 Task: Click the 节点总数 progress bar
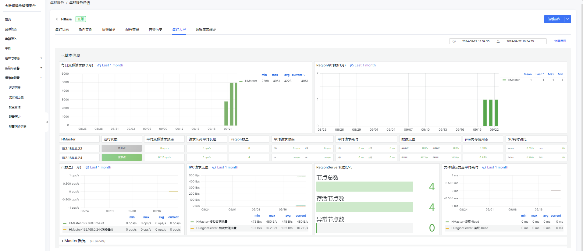tap(365, 187)
